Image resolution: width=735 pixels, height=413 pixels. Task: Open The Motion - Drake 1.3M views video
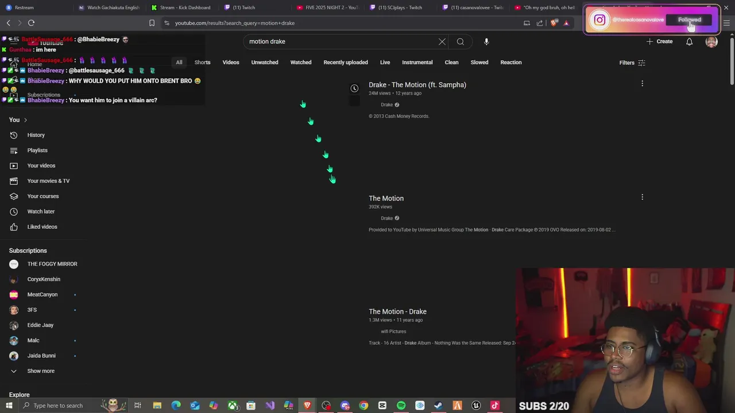click(x=397, y=311)
